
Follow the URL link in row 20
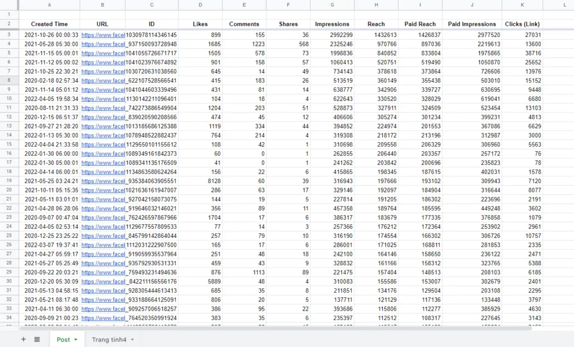[x=103, y=190]
